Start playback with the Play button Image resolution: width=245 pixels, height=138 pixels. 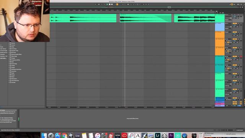[x=107, y=4]
